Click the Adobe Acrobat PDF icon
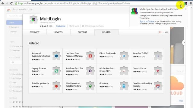 tap(124, 71)
